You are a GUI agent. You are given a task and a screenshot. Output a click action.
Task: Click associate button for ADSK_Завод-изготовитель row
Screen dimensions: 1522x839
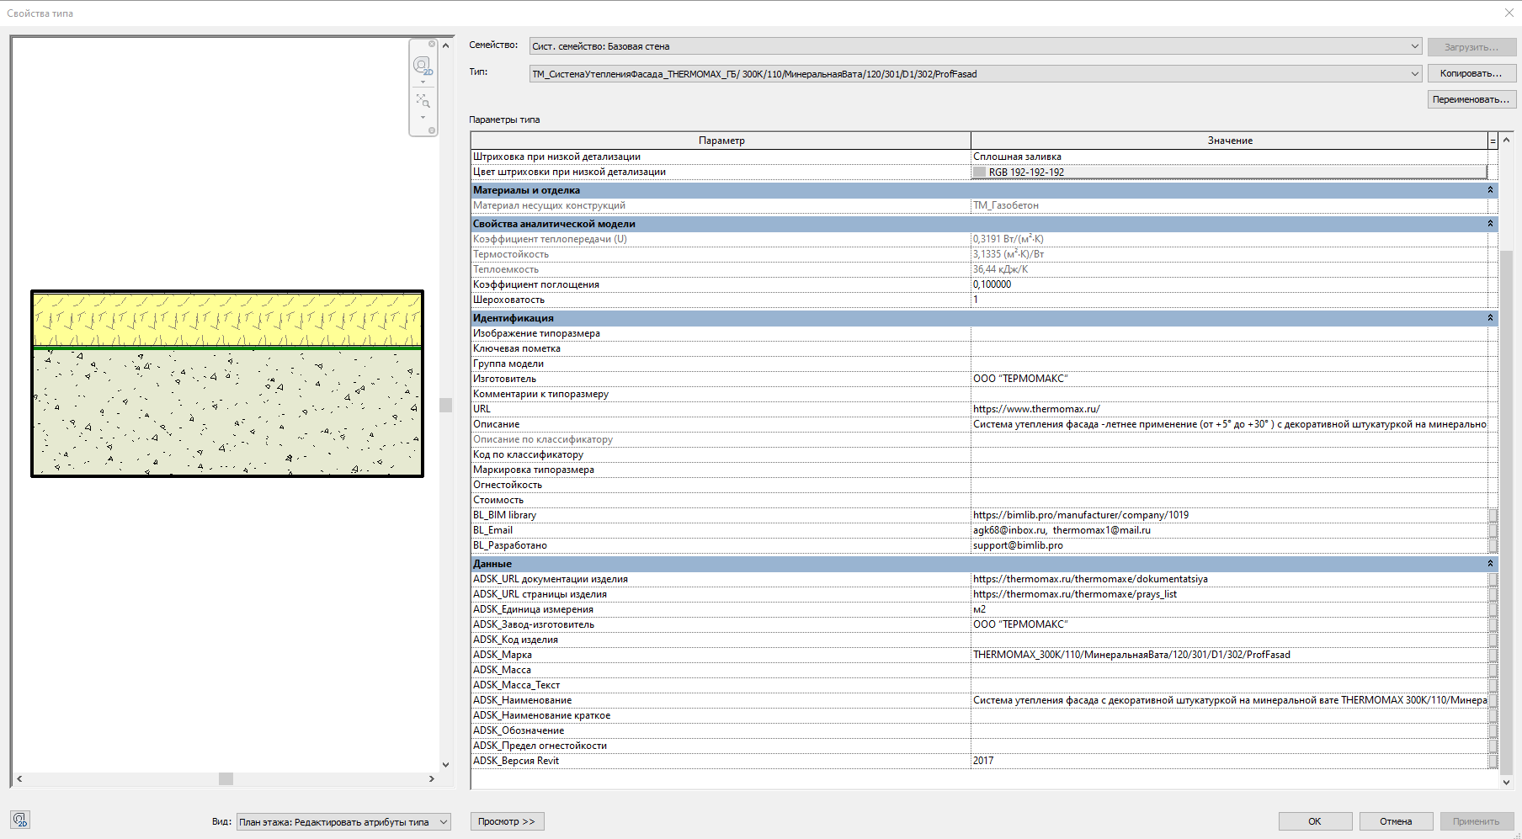click(x=1493, y=624)
